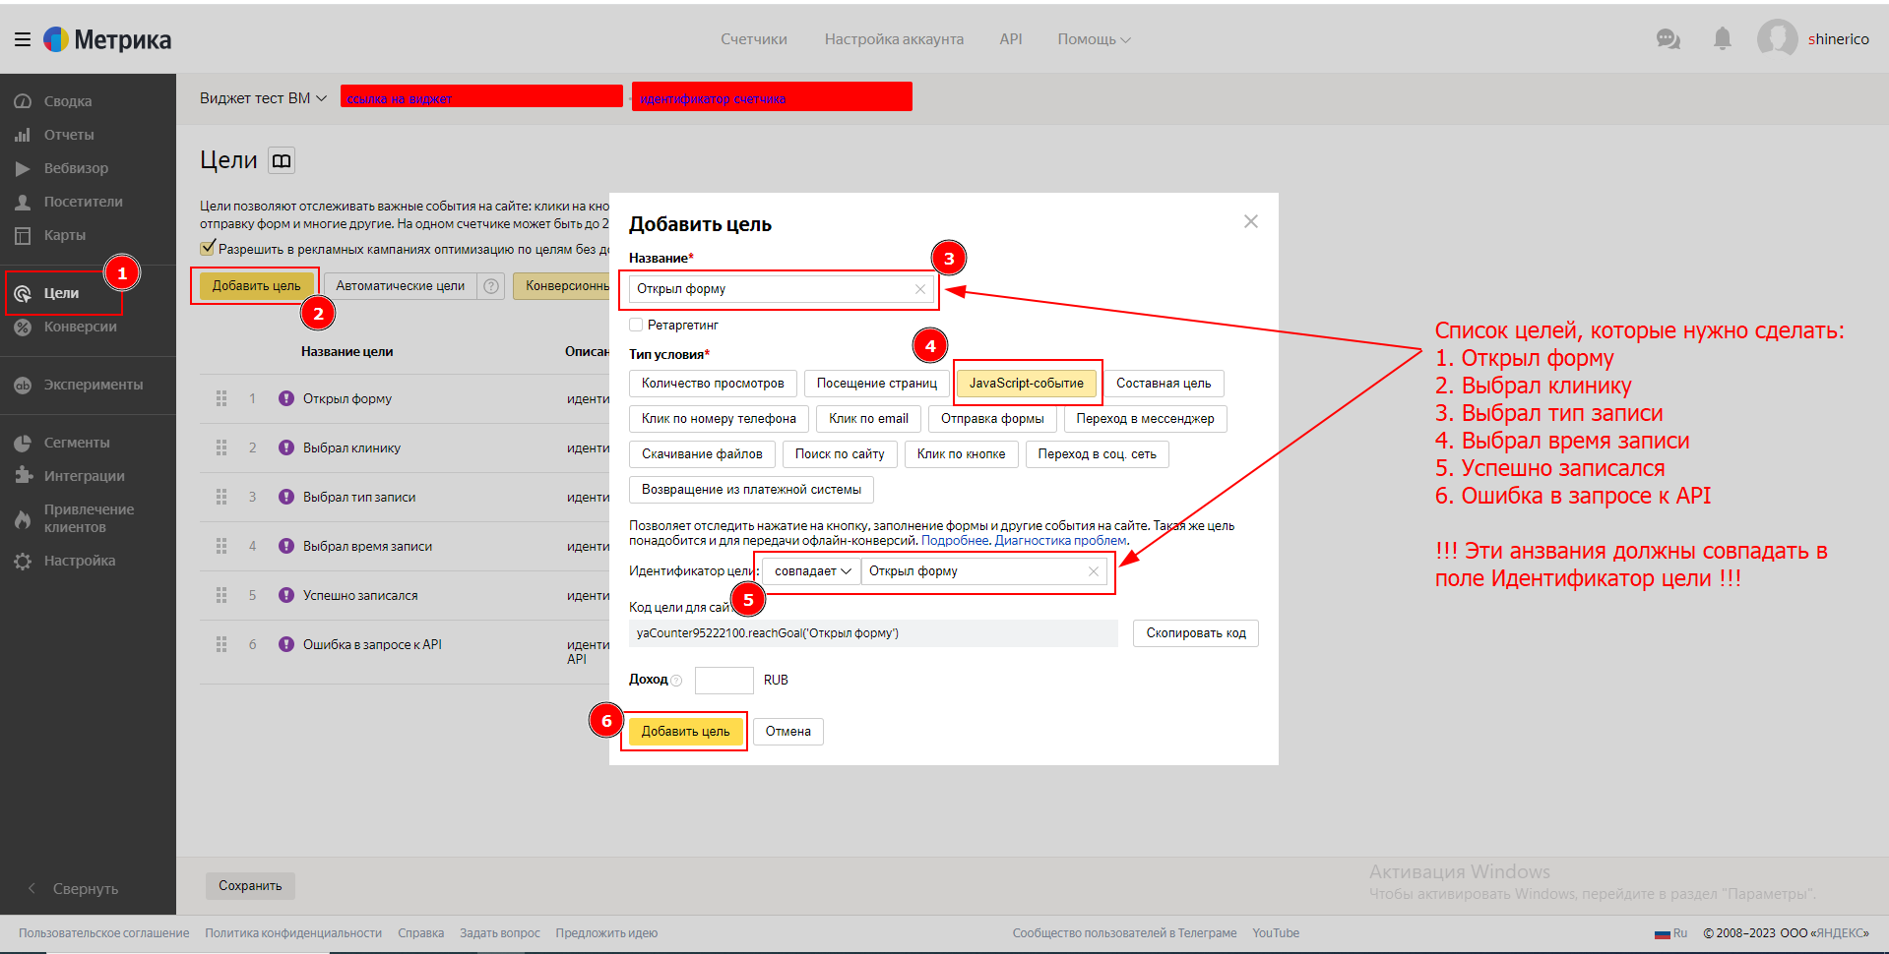
Task: Clear the Название field with its X icon
Action: (919, 289)
